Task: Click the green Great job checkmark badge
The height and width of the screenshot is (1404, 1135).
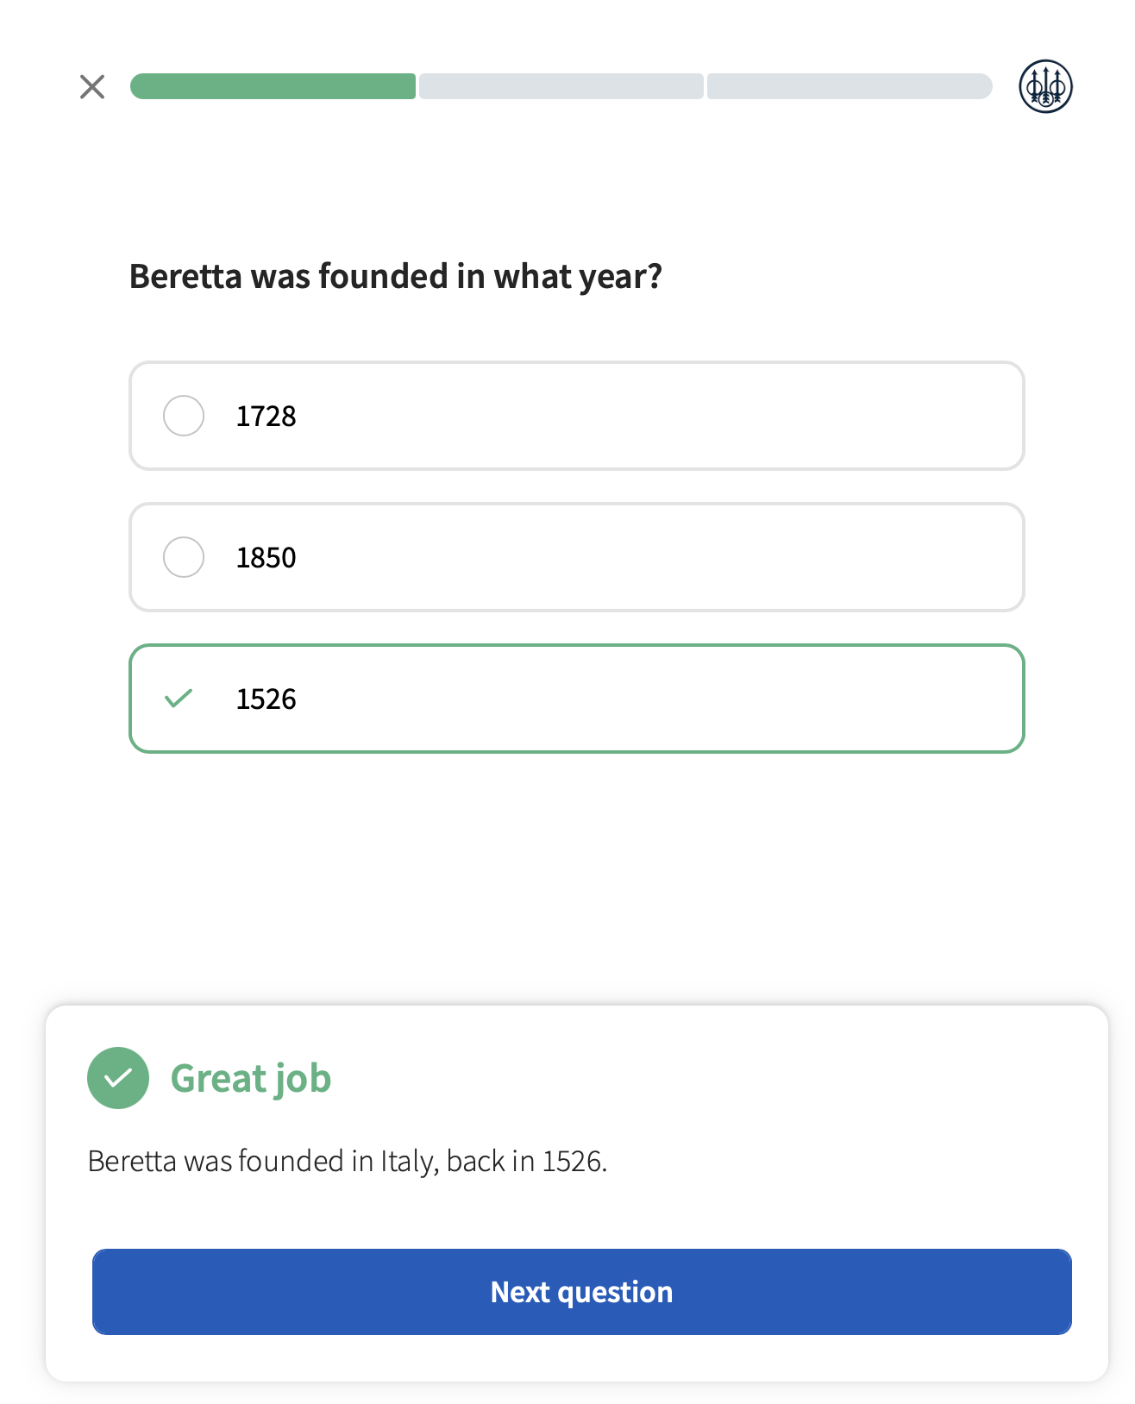Action: click(x=118, y=1077)
